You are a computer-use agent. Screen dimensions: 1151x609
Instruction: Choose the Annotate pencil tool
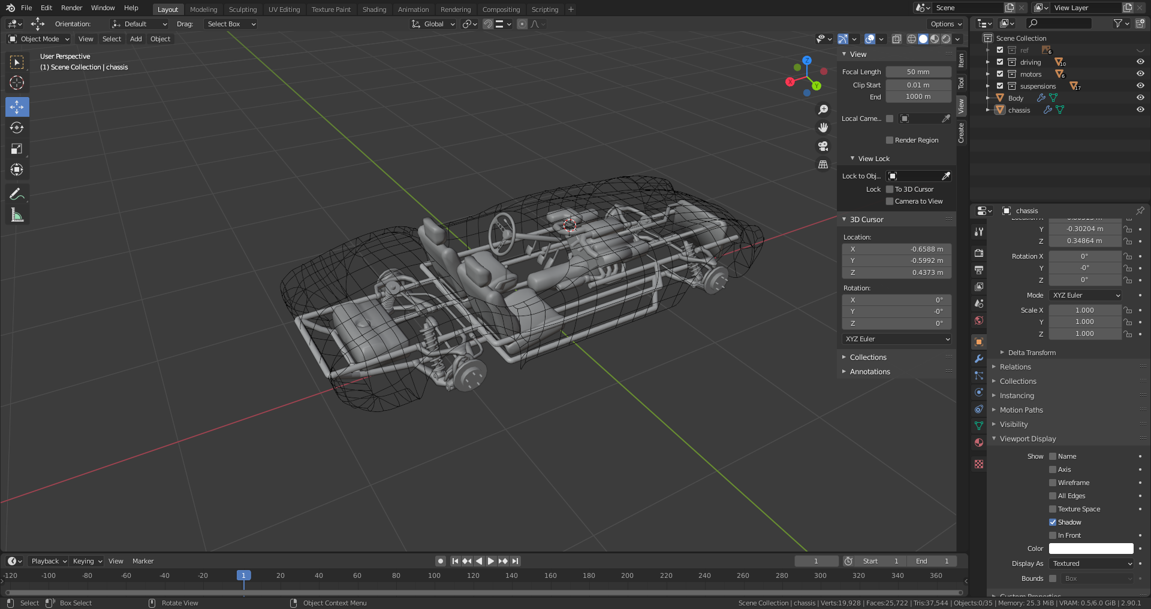pyautogui.click(x=17, y=194)
